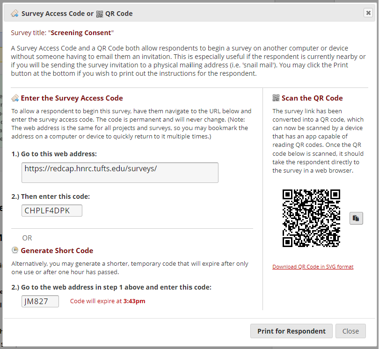Viewport: 379px width, 349px height.
Task: Click the clock icon beside Generate Short Code
Action: click(15, 250)
